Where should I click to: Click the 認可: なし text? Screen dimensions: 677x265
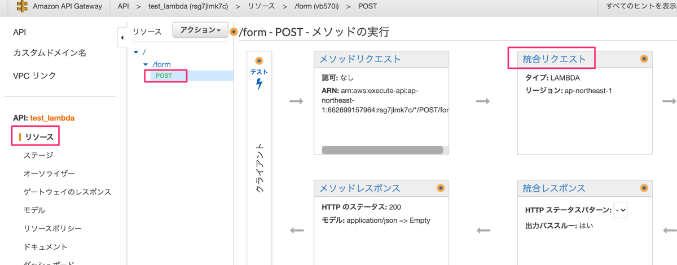pyautogui.click(x=337, y=77)
